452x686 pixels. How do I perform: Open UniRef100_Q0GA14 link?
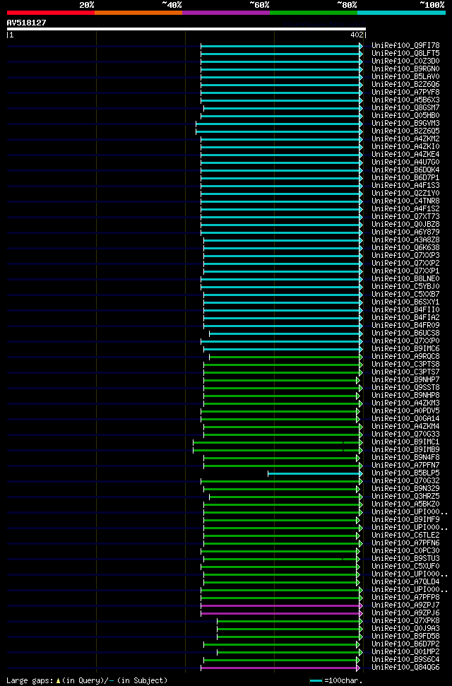pos(405,419)
